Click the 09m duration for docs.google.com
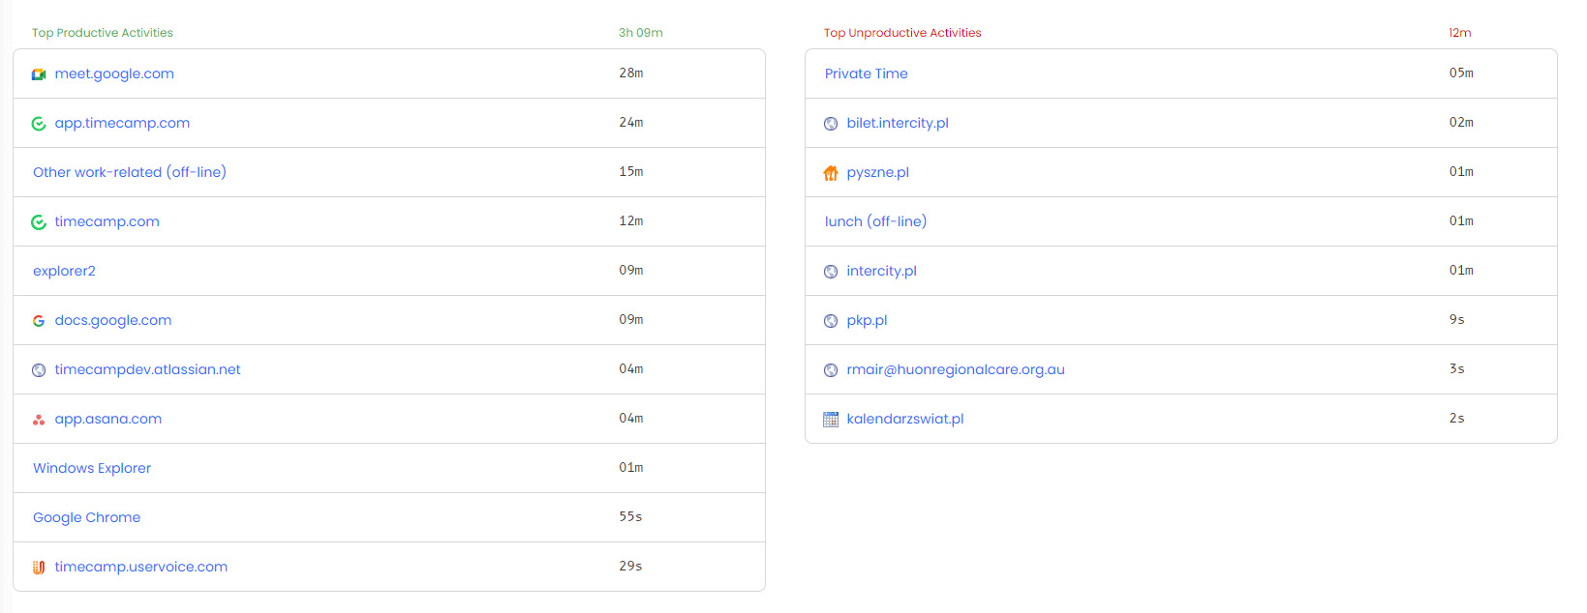This screenshot has height=613, width=1587. pyautogui.click(x=631, y=319)
